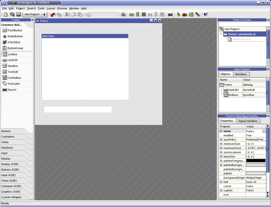This screenshot has width=271, height=207.
Task: Click the New file toolbar icon
Action: (x=6, y=14)
